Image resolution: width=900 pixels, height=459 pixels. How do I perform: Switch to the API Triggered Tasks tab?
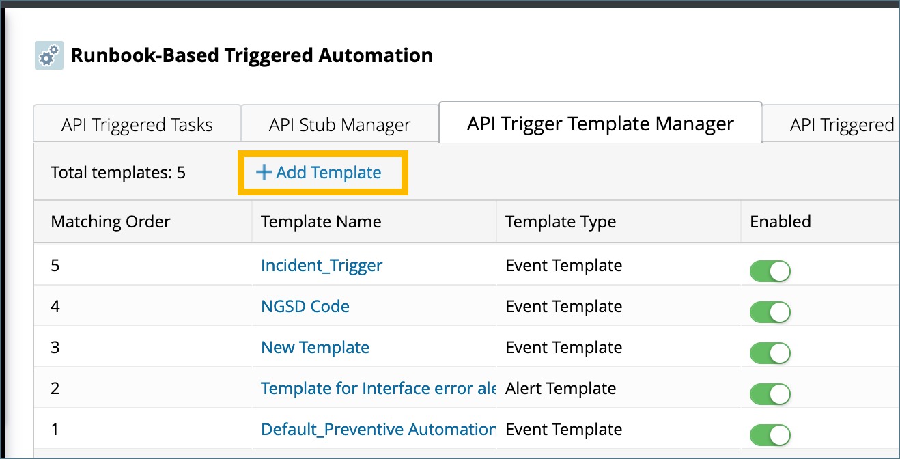pos(137,124)
